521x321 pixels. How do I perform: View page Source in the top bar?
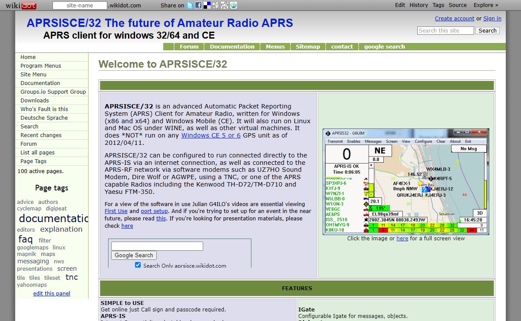(x=458, y=5)
